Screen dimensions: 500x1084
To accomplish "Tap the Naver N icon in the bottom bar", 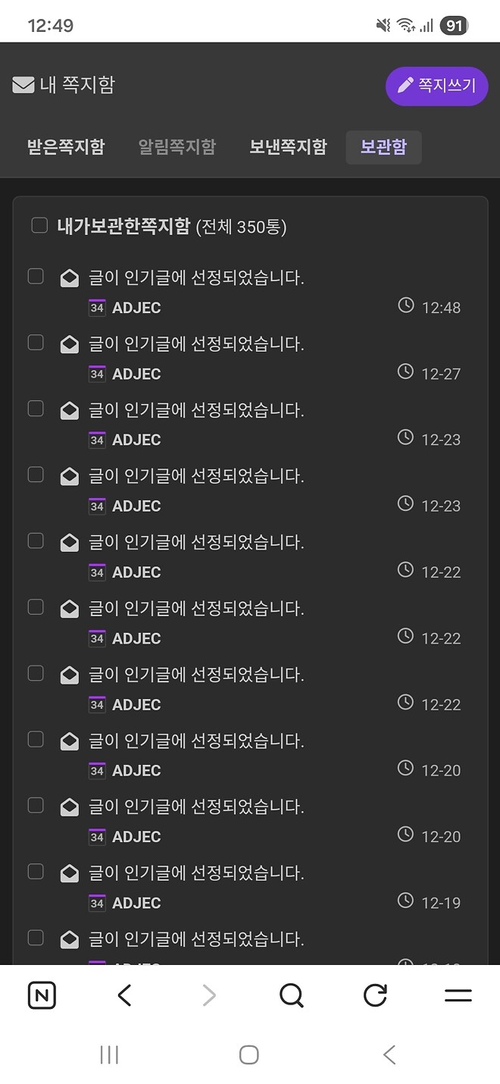I will click(42, 995).
